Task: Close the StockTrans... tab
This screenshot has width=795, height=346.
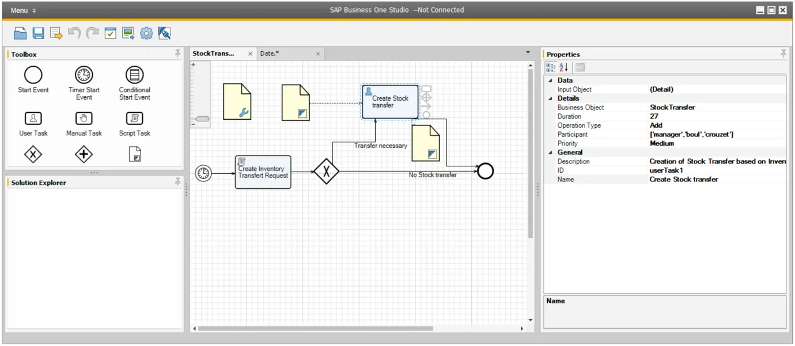Action: pyautogui.click(x=250, y=54)
